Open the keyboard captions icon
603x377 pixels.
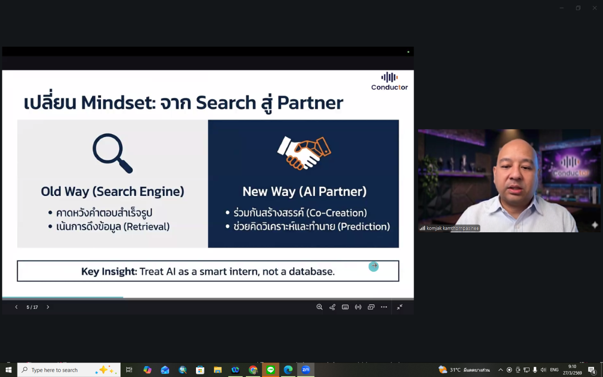[345, 307]
